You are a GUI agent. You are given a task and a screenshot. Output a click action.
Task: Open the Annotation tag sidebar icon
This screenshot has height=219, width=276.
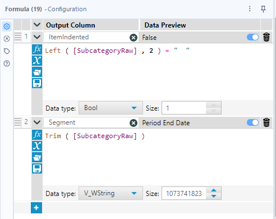point(7,51)
